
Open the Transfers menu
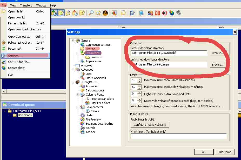pyautogui.click(x=26, y=5)
